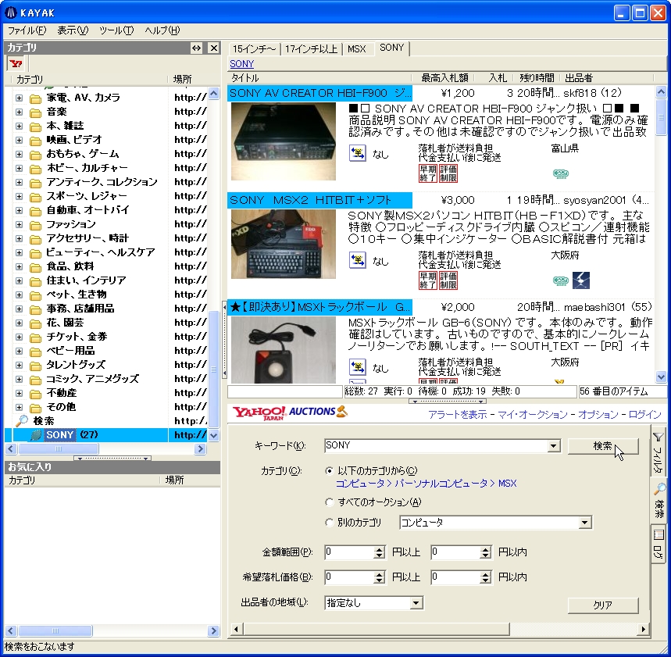Click the folder icon for 音楽
Screen dimensions: 671x657
pos(35,112)
